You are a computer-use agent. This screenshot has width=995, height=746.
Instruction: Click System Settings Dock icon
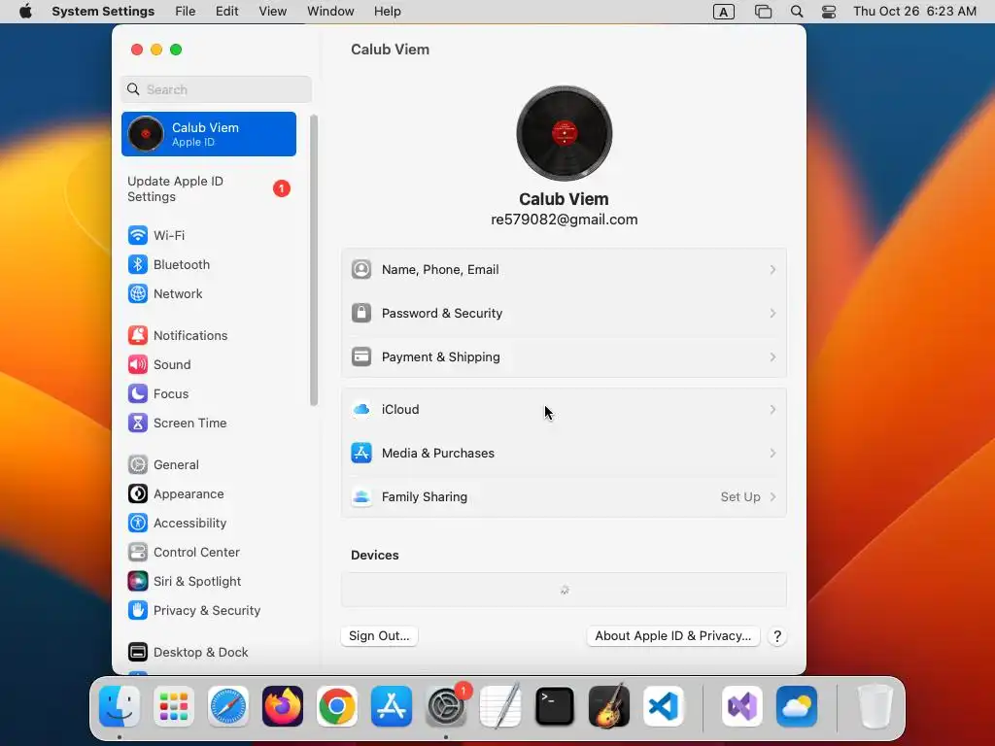tap(445, 706)
